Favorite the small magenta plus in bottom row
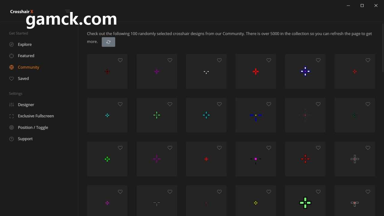384x216 pixels. pyautogui.click(x=120, y=192)
